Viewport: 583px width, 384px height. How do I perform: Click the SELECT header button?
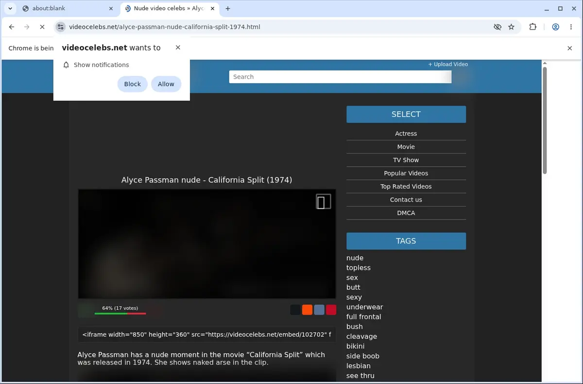tap(406, 114)
